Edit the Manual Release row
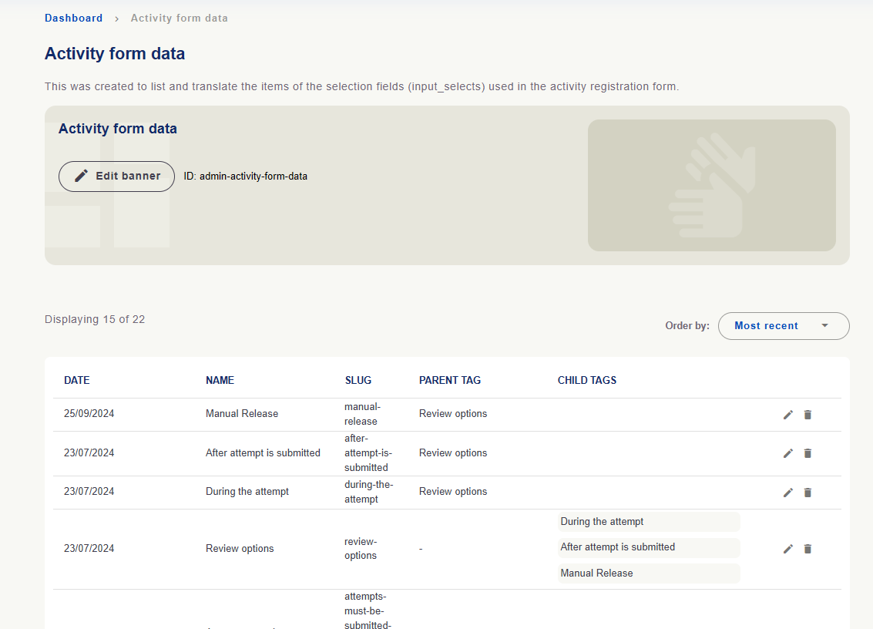 tap(787, 415)
